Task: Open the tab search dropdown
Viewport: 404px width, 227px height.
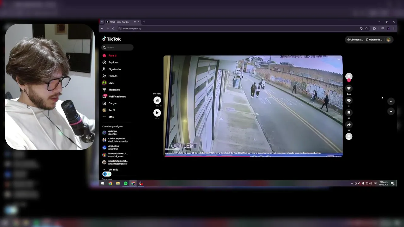Action: point(102,22)
